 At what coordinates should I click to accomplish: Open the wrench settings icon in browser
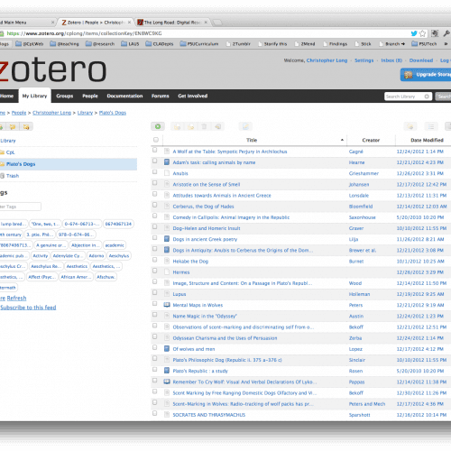coord(446,33)
